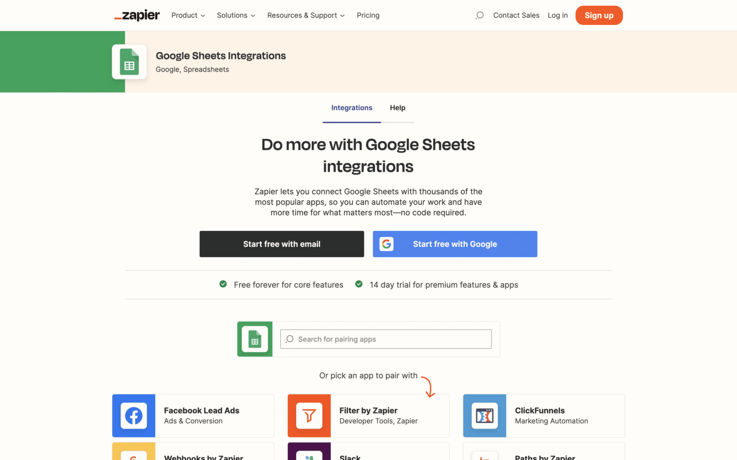Screen dimensions: 737x460
Task: Click the search for pairing apps field
Action: pyautogui.click(x=385, y=339)
